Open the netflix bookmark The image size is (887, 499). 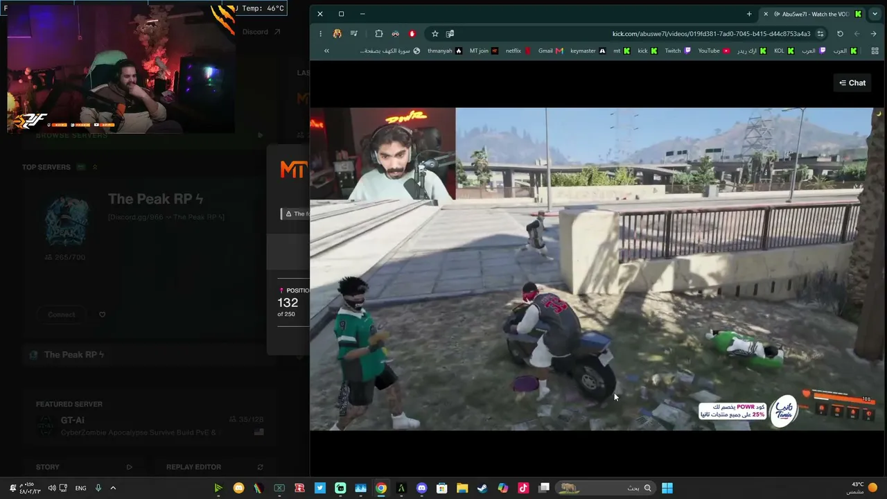pos(518,51)
